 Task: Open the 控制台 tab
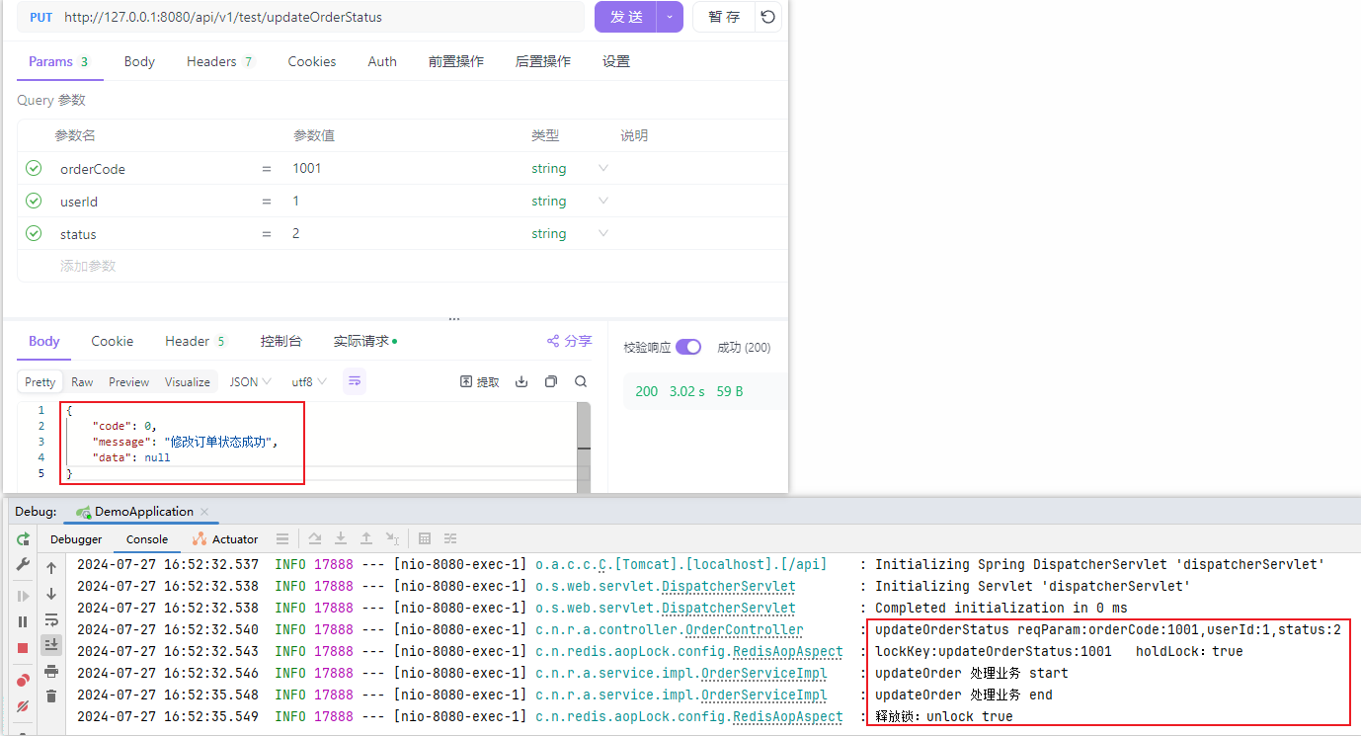click(x=280, y=341)
